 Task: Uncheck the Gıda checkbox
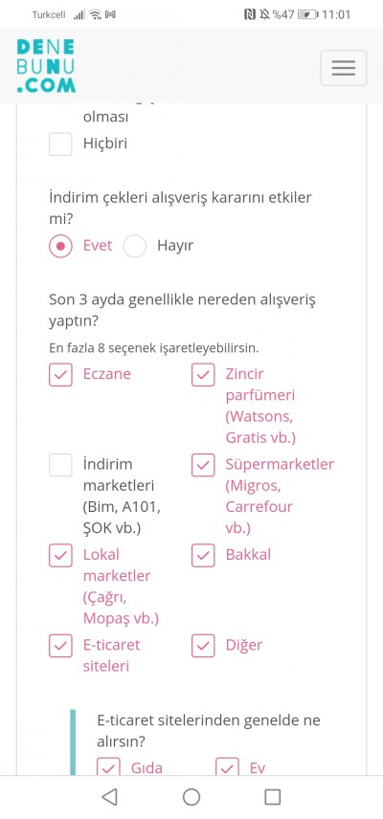tap(109, 766)
